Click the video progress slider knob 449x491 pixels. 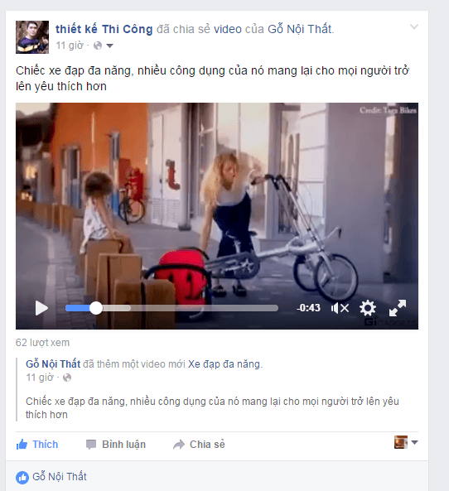[x=96, y=308]
